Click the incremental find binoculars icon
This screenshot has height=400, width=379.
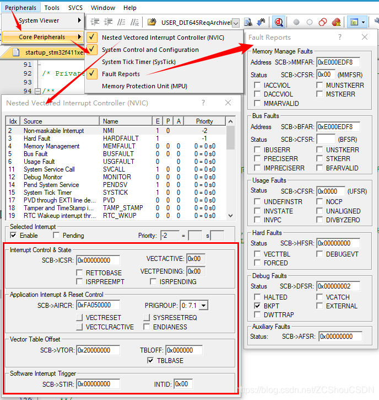coord(261,22)
